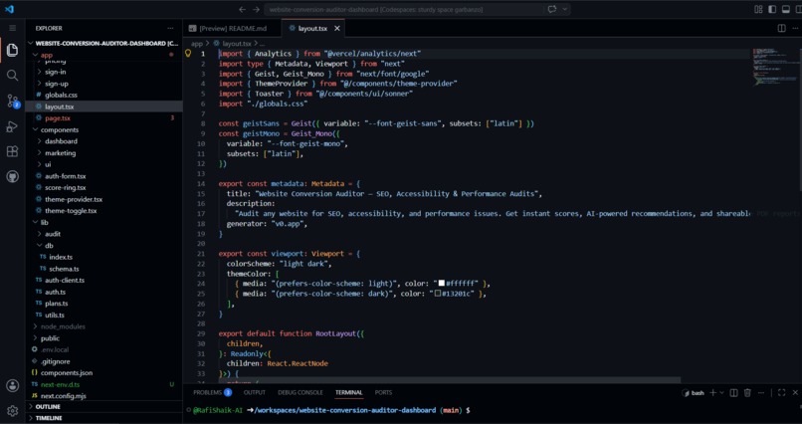Select the TERMINAL panel tab
Image resolution: width=802 pixels, height=424 pixels.
pyautogui.click(x=349, y=393)
